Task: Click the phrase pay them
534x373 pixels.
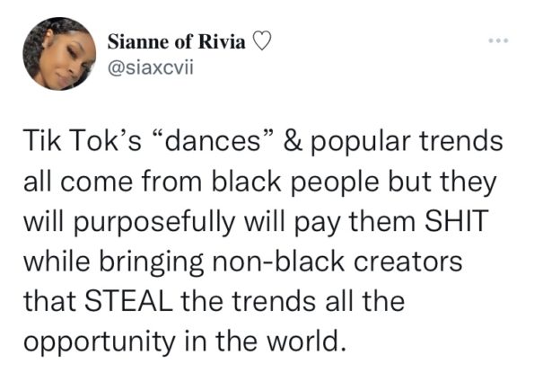Action: [x=355, y=223]
